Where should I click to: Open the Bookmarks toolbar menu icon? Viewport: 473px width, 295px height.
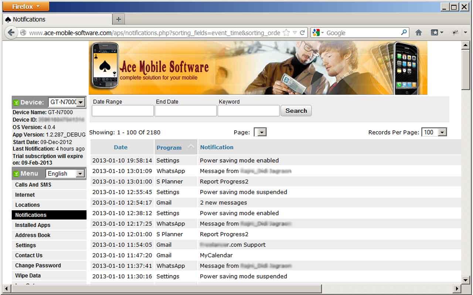tap(437, 33)
